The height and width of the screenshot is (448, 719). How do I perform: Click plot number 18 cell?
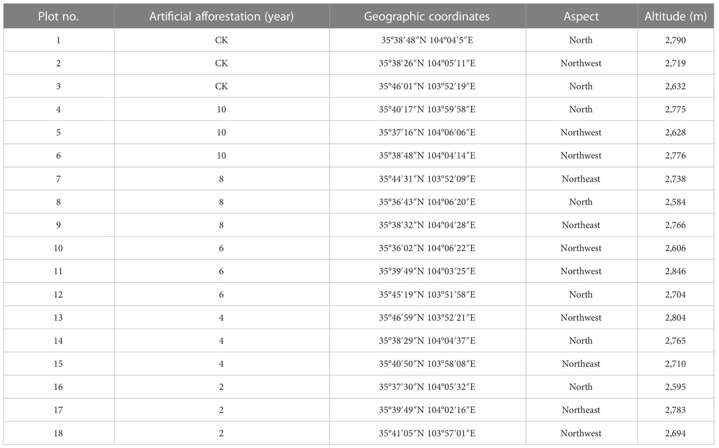(x=59, y=433)
